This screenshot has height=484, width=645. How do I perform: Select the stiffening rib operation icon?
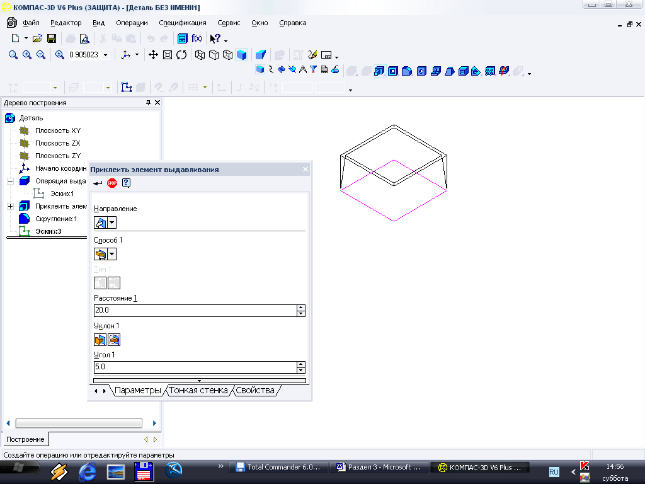click(x=436, y=71)
